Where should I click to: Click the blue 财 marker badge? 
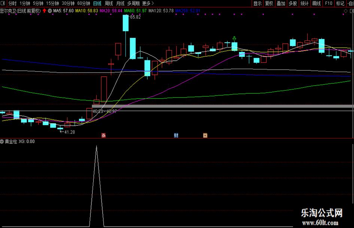click(176, 136)
